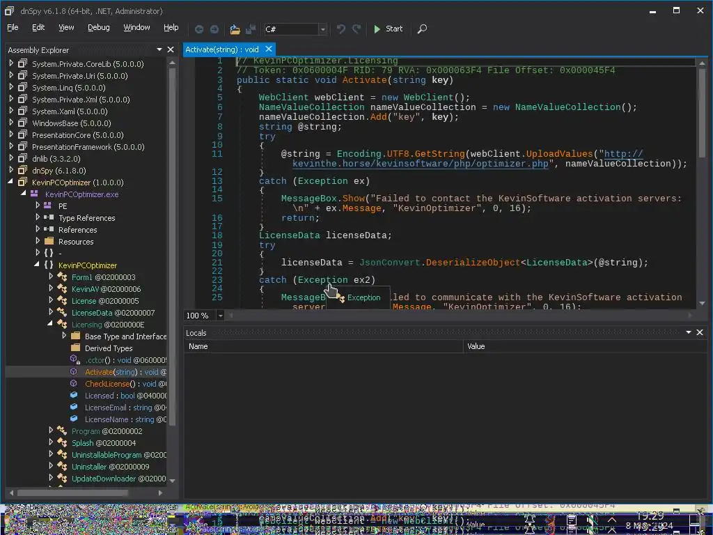Screen dimensions: 713x535
Task: Close the Assembly Explorer panel
Action: 171,49
